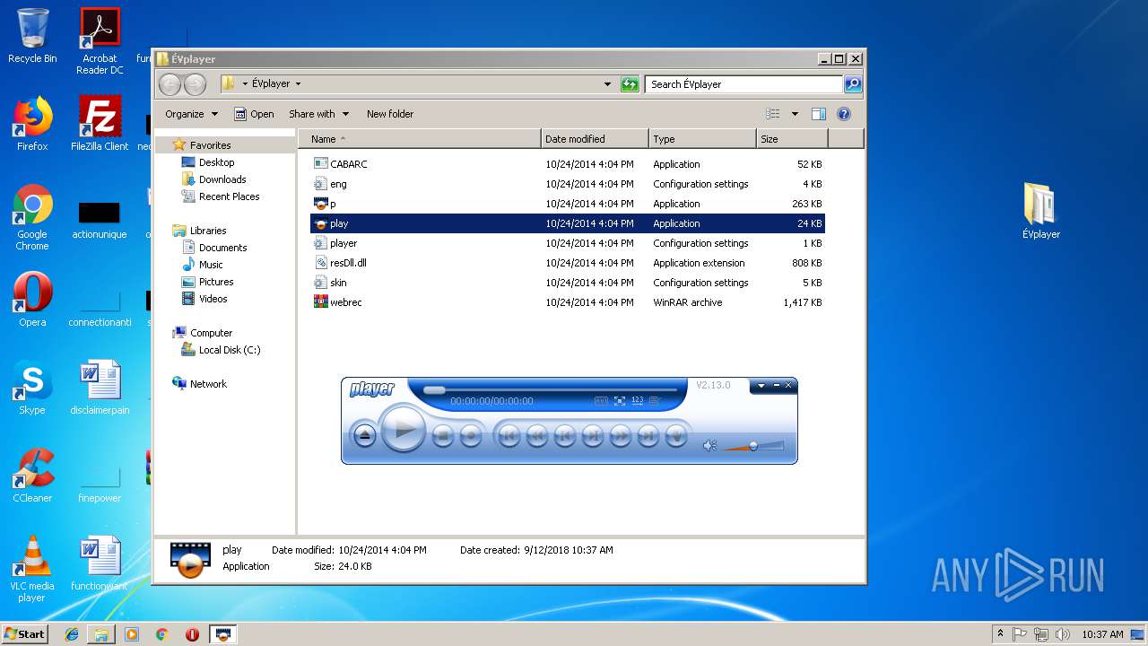Click the Opera icon in the taskbar
Image resolution: width=1148 pixels, height=646 pixels.
192,634
